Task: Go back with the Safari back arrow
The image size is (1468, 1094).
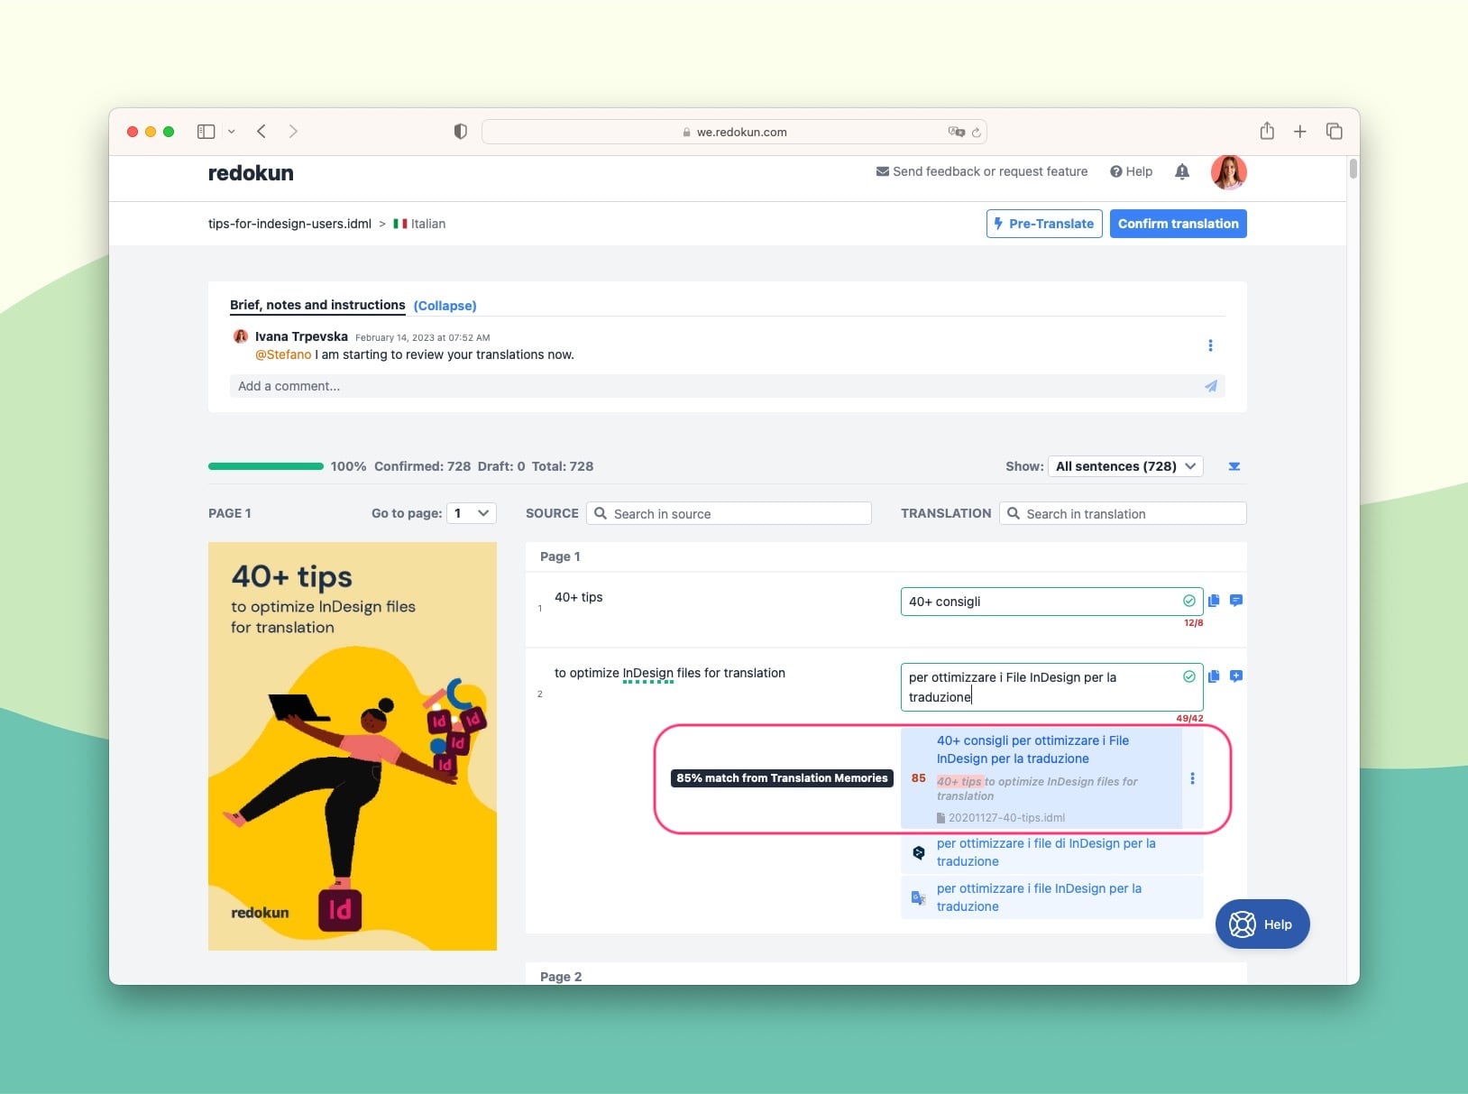Action: coord(261,132)
